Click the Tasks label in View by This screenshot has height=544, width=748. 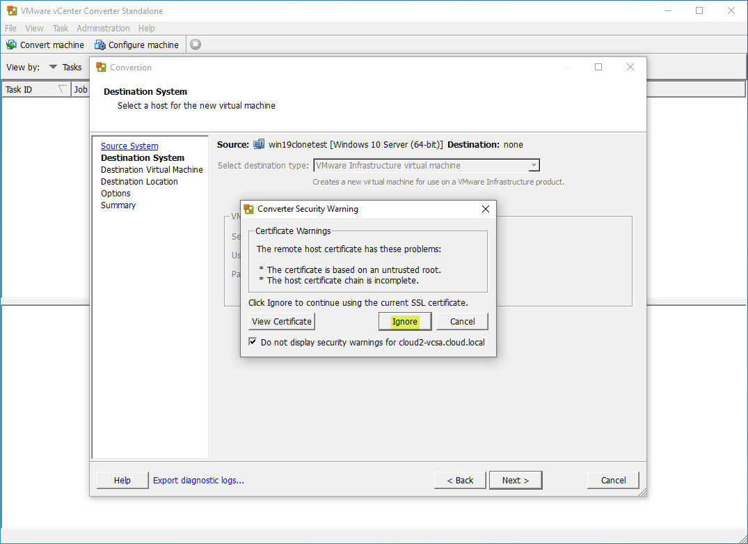[72, 68]
